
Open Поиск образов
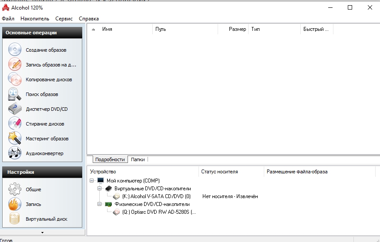[42, 94]
